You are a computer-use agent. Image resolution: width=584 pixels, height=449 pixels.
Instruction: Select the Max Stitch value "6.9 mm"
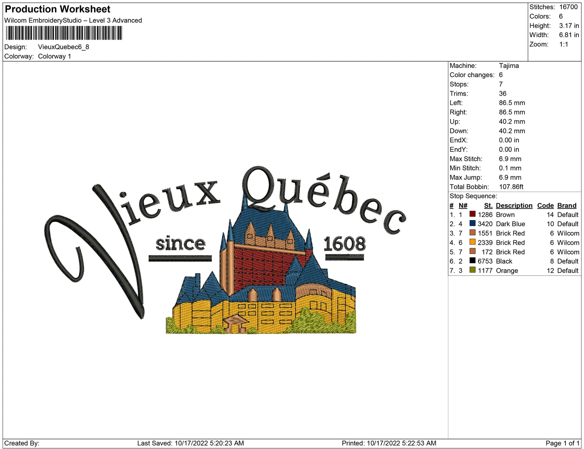pyautogui.click(x=510, y=159)
